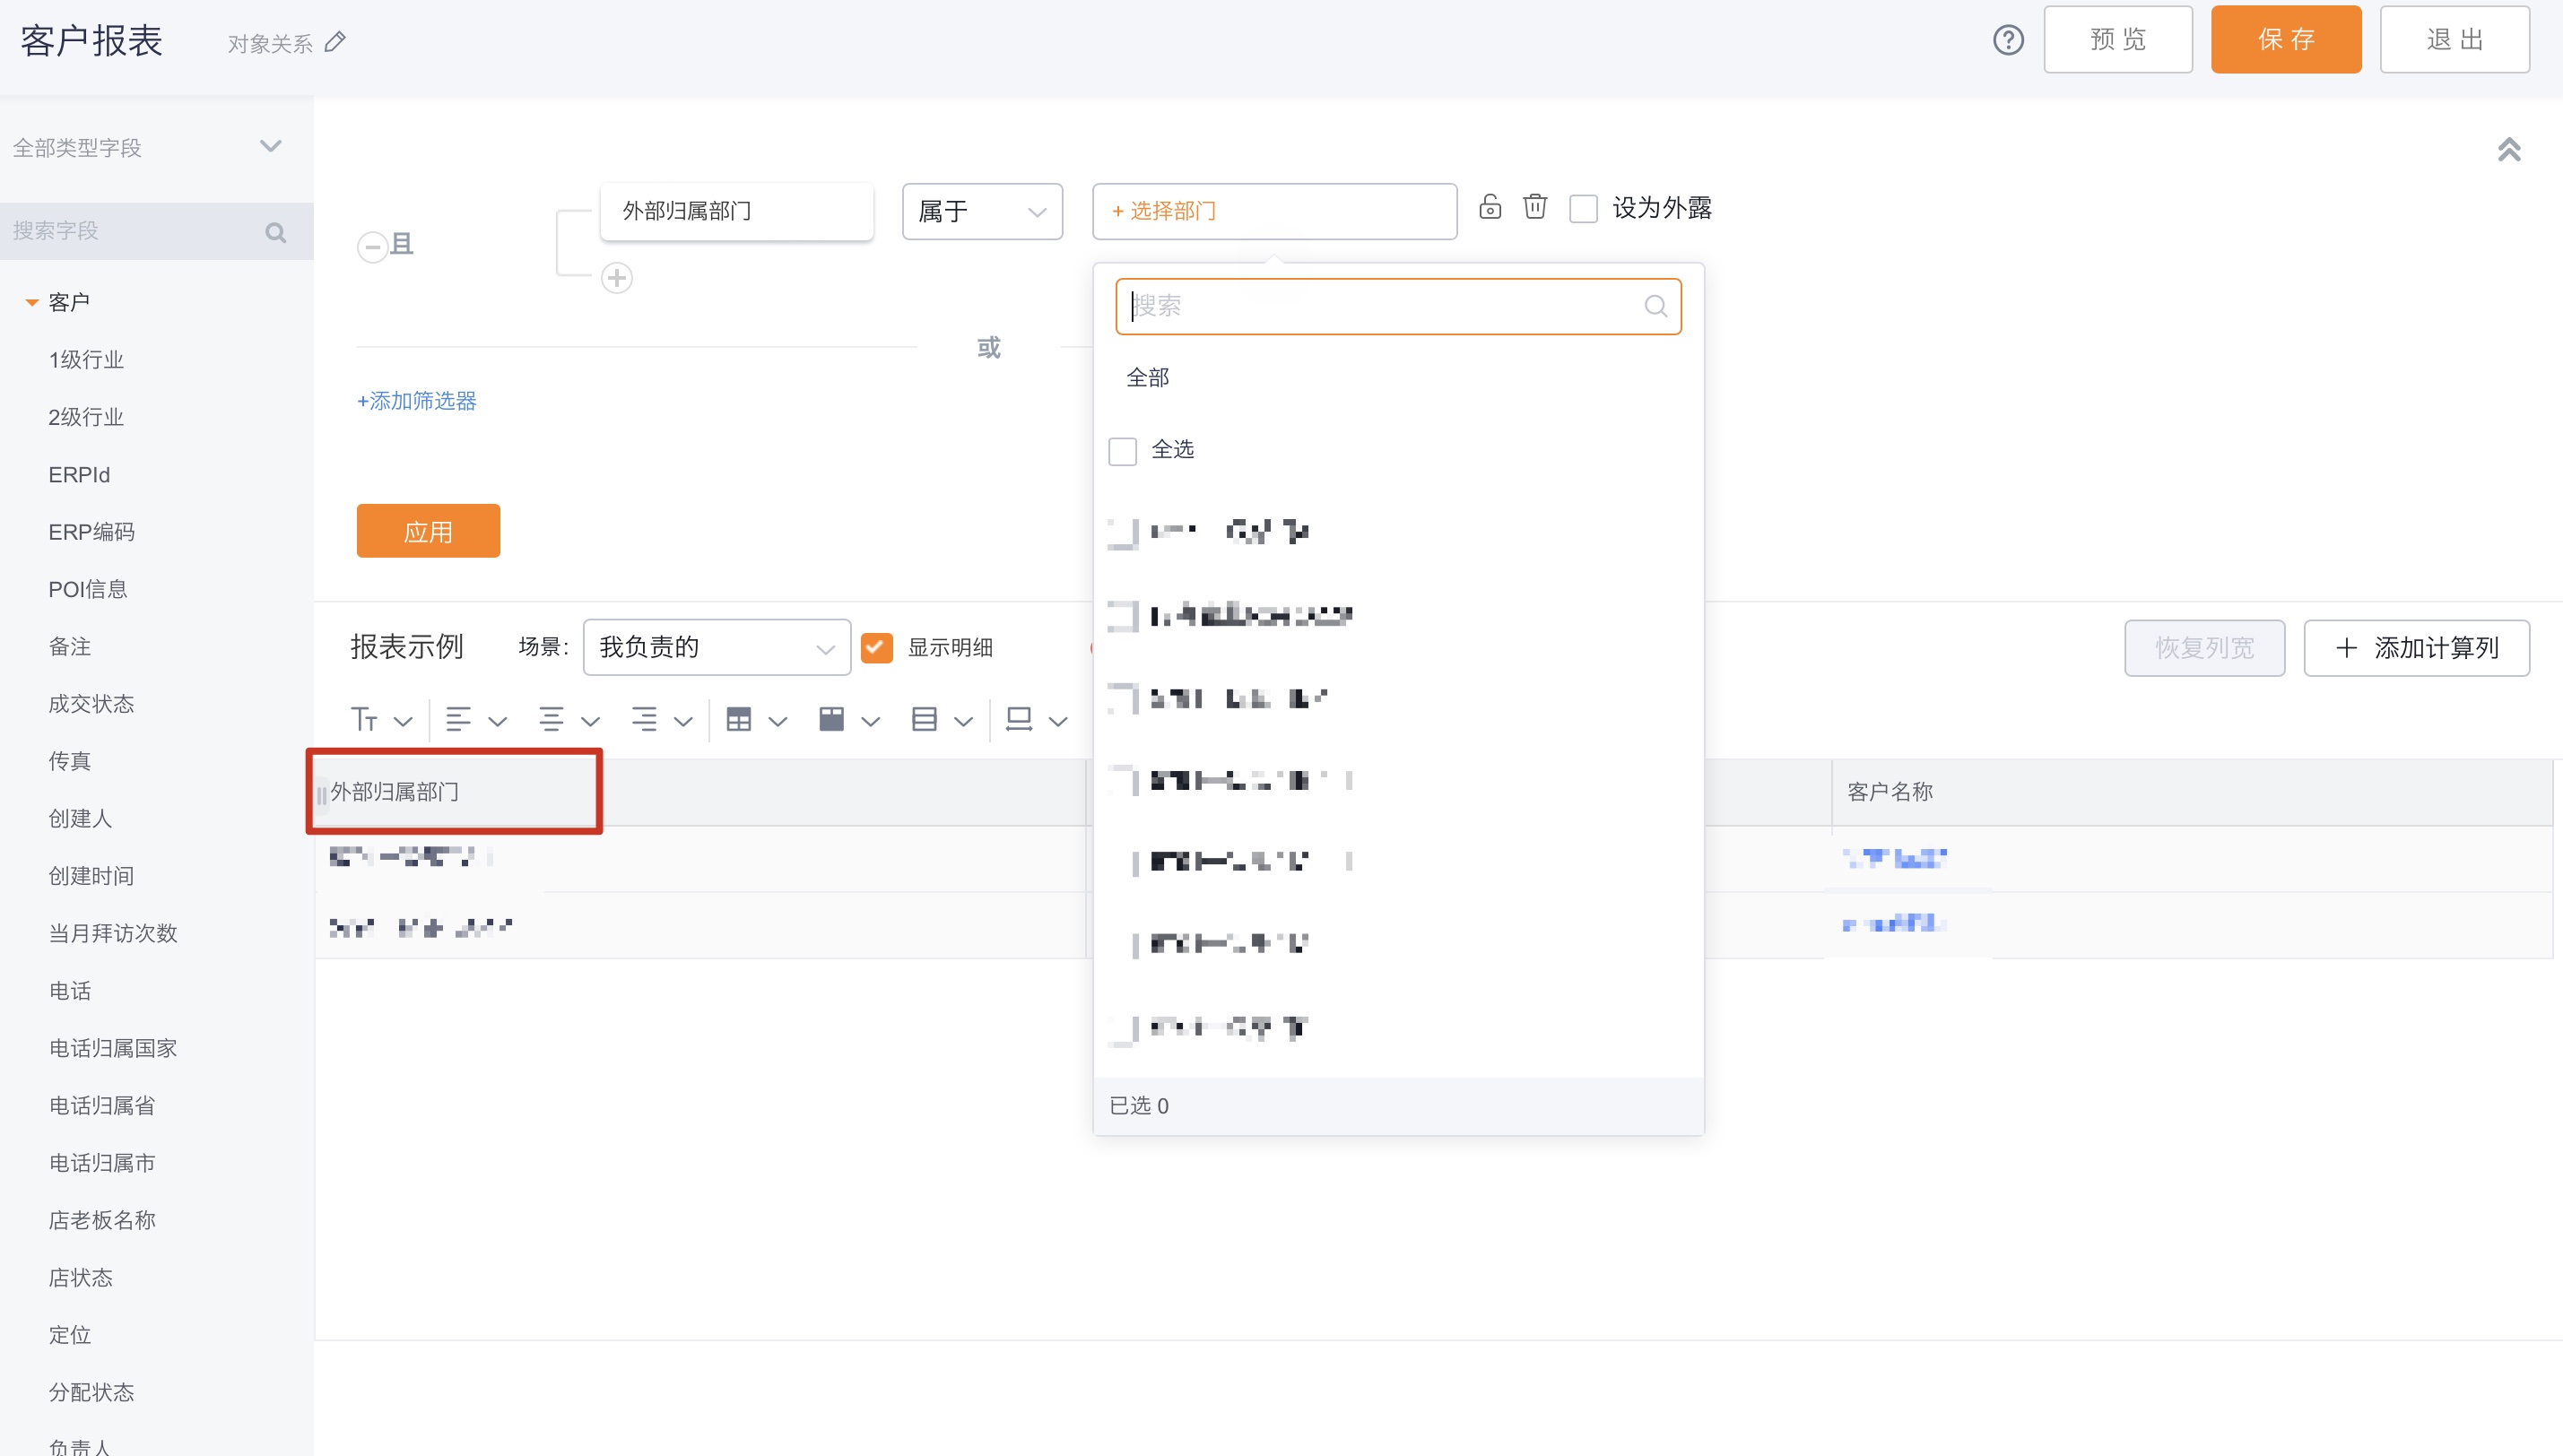Collapse the 客户 field group
Viewport: 2563px width, 1456px height.
[31, 301]
